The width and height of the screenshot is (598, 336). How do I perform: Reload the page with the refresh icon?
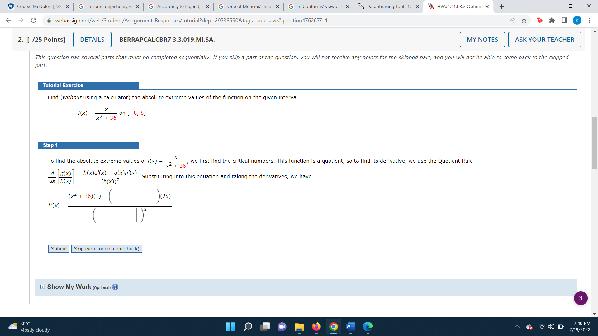[34, 21]
